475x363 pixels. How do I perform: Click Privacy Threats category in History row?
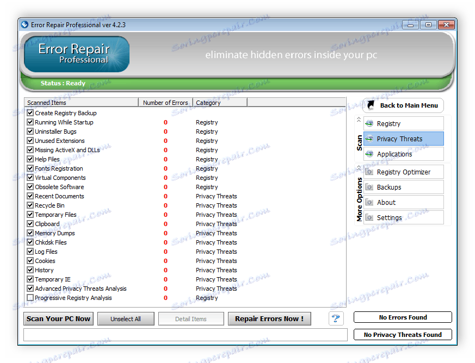pos(217,270)
